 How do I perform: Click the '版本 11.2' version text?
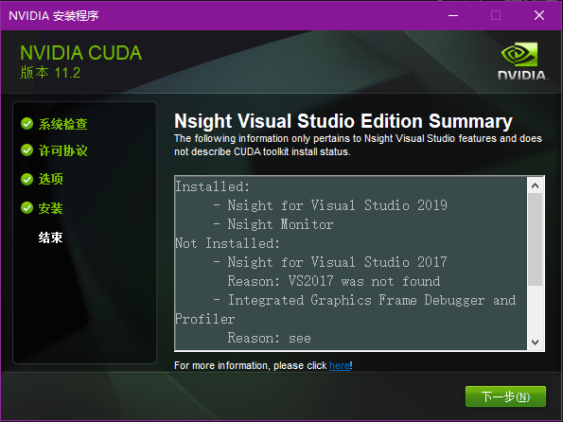pyautogui.click(x=50, y=73)
